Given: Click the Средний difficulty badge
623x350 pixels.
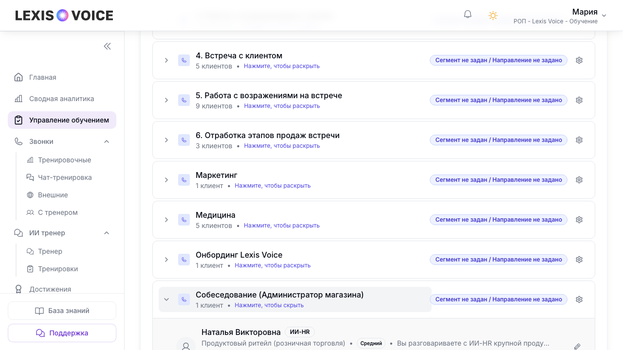Looking at the screenshot, I should [371, 343].
